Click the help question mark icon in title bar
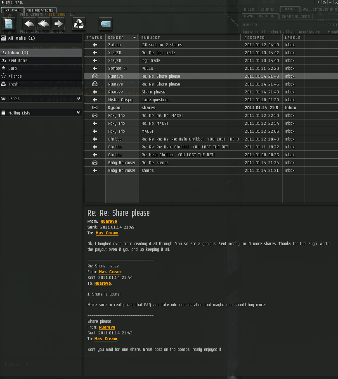Screen dimensions: 338x379 point(318,2)
